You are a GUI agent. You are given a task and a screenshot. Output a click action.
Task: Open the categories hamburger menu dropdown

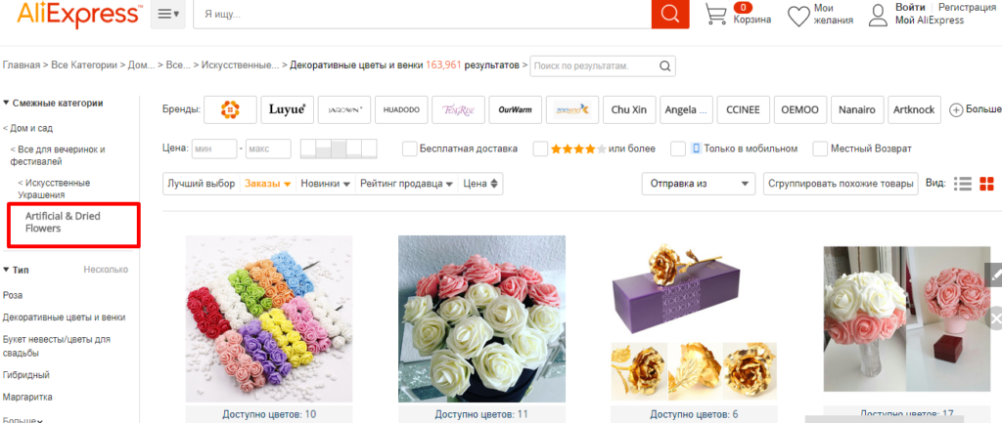click(x=167, y=15)
